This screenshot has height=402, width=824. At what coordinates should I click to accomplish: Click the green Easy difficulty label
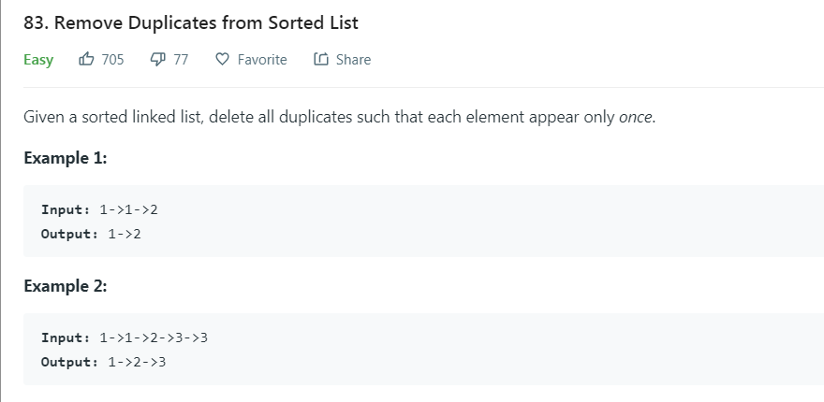coord(38,59)
